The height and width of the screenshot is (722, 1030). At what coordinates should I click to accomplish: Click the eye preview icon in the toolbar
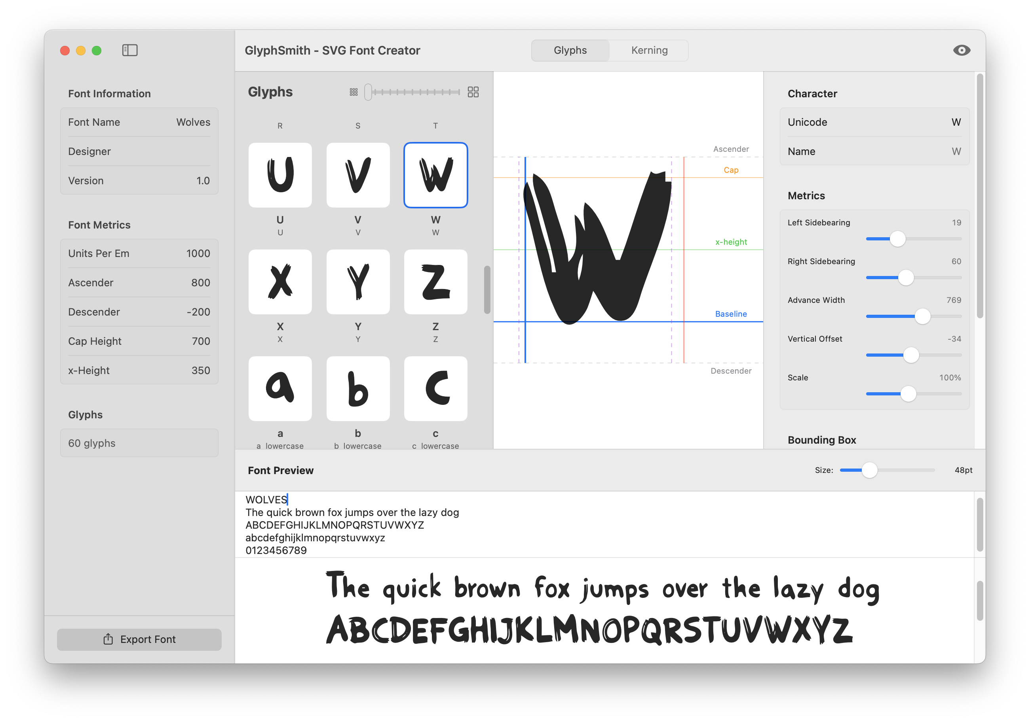click(962, 50)
